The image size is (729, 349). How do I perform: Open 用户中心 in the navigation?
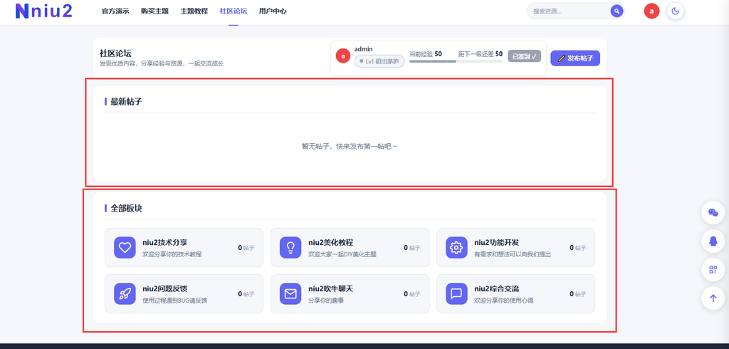pos(273,11)
